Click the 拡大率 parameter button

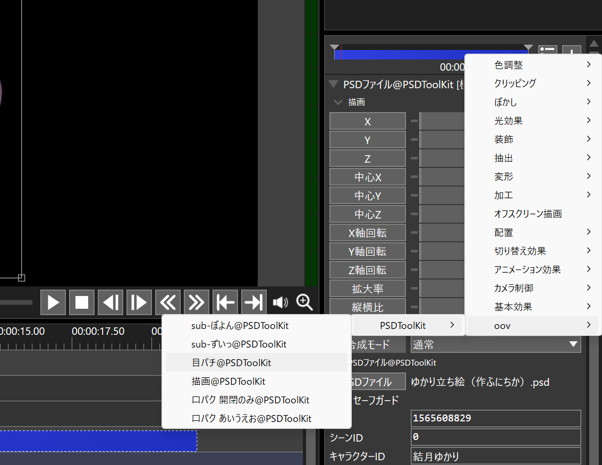(x=368, y=289)
